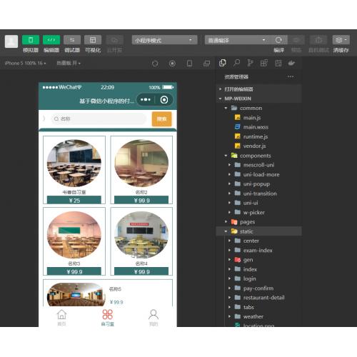Screen dimensions: 357x357
Task: Click the detach simulator window icon
Action: (x=206, y=64)
